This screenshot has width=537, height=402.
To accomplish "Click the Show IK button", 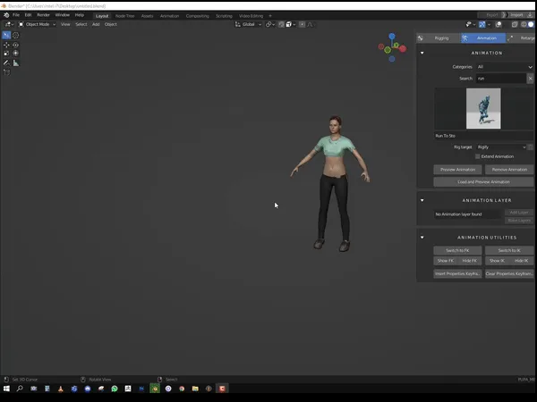I will point(497,261).
